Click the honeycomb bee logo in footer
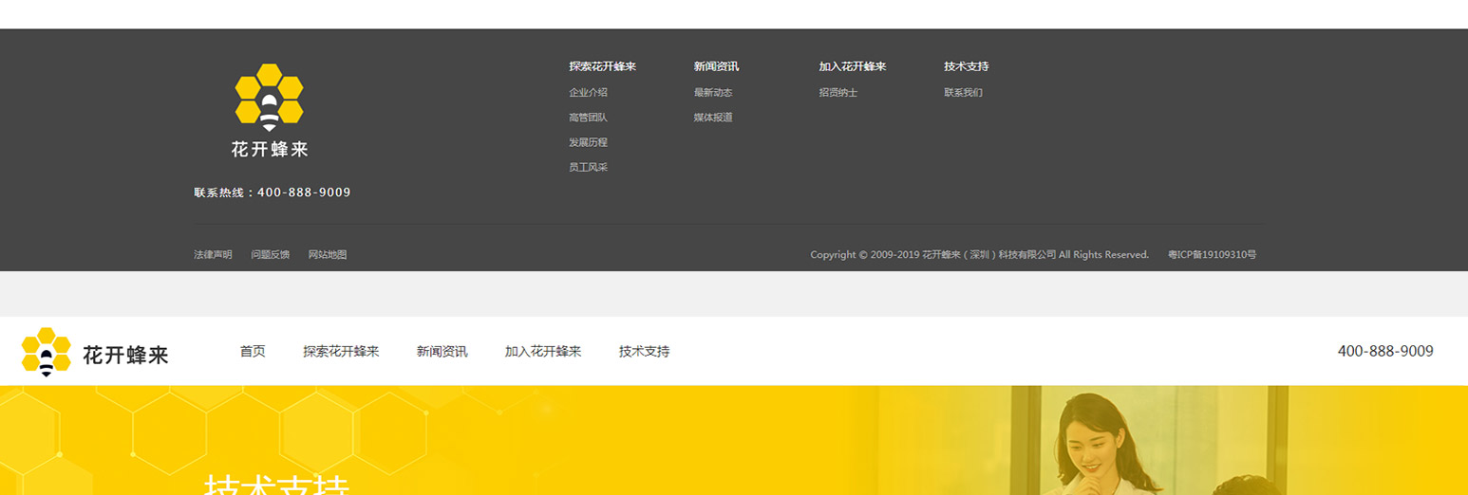The image size is (1468, 495). 269,98
